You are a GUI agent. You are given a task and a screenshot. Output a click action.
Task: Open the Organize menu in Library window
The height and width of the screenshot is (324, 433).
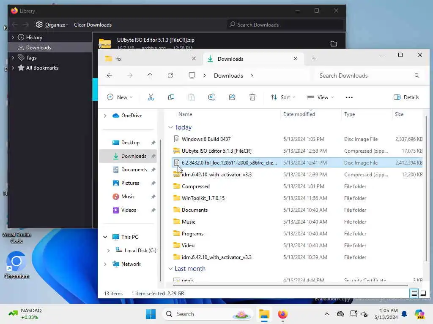tap(52, 25)
